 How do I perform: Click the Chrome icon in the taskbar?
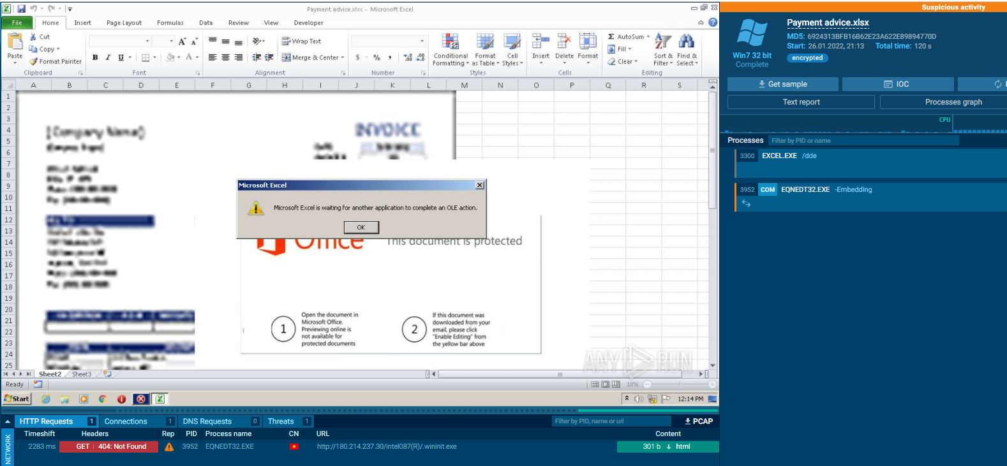(x=102, y=399)
